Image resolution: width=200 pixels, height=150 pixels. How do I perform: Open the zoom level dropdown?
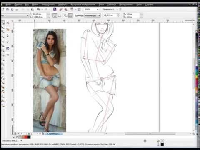(97, 10)
